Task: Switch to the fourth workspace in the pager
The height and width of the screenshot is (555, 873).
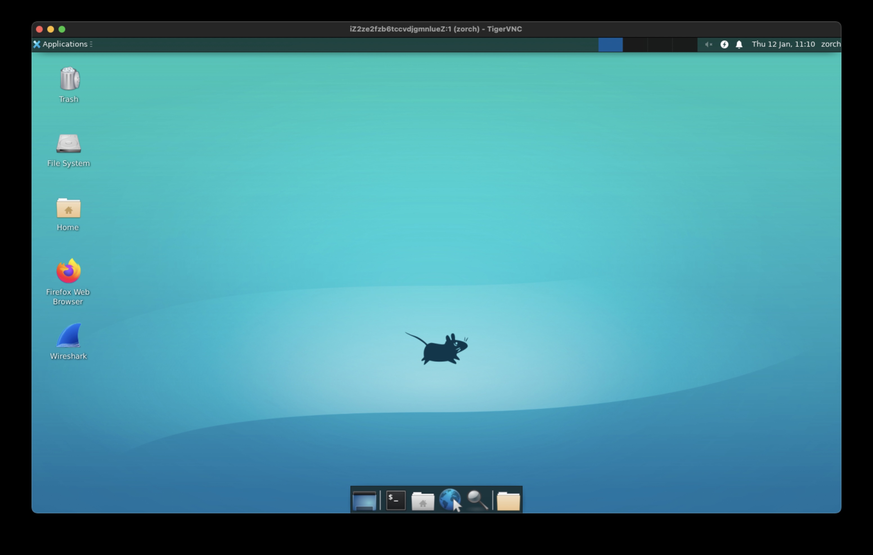Action: [685, 45]
